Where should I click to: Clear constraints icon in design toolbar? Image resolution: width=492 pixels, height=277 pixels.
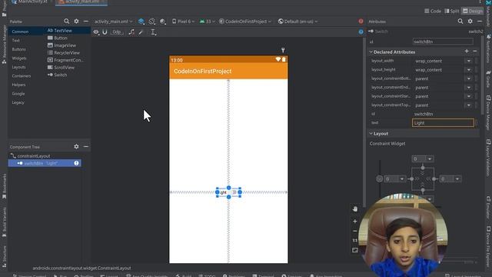(x=131, y=32)
